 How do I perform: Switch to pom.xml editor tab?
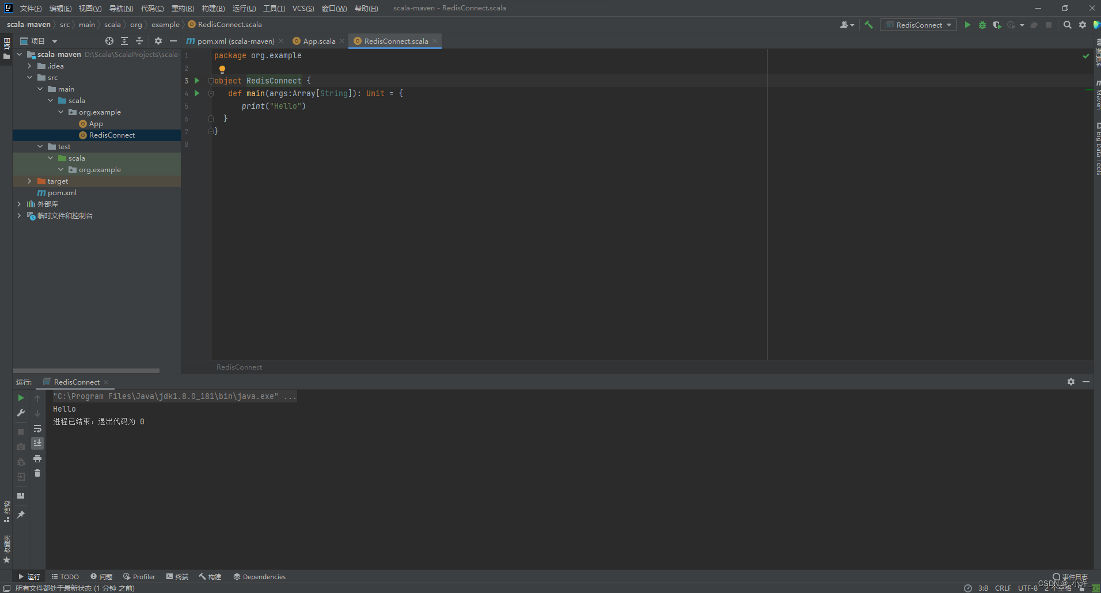[236, 41]
